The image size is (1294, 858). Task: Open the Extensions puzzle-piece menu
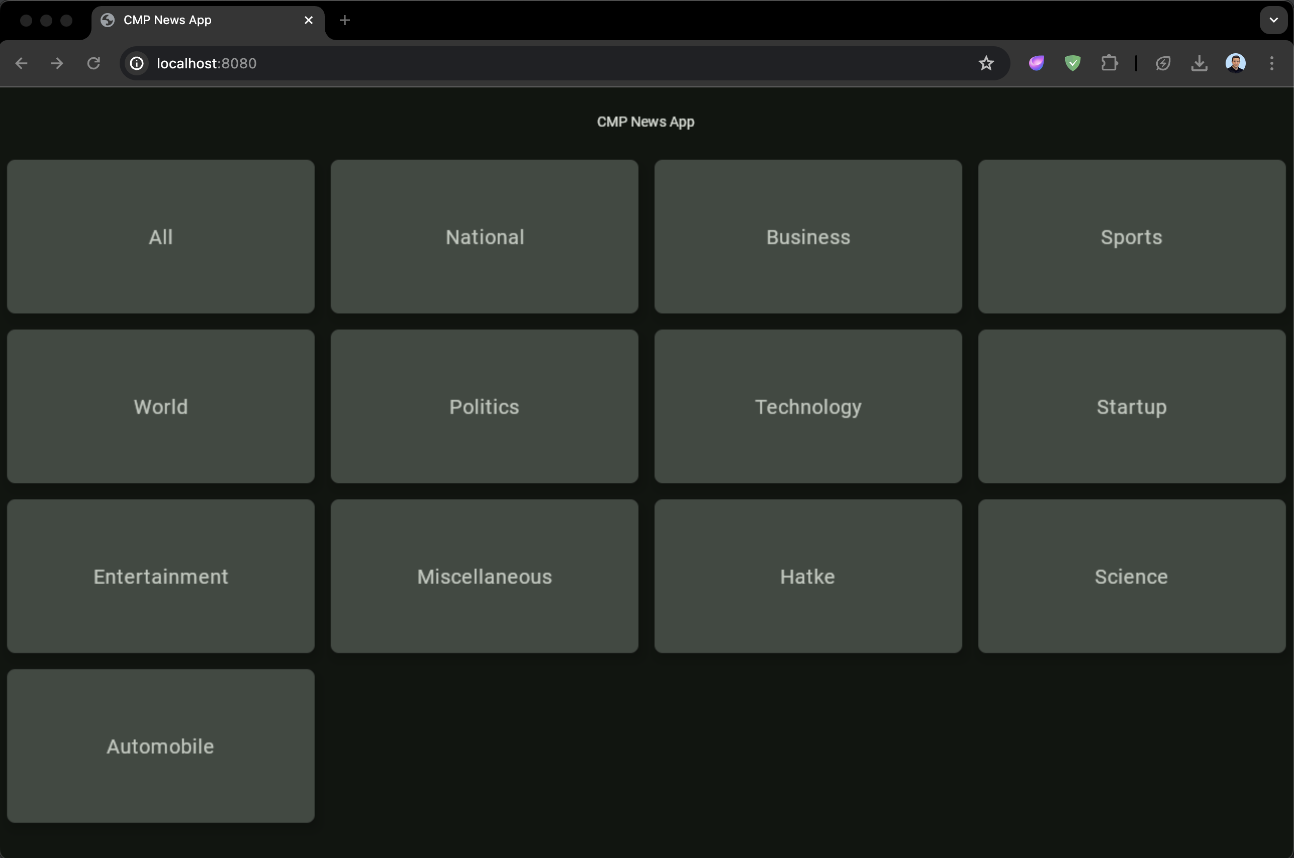pos(1109,63)
